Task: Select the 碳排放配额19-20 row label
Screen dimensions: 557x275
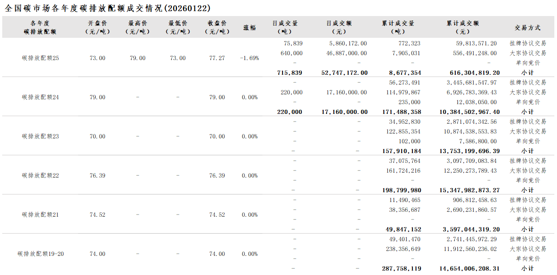Action: (40, 254)
